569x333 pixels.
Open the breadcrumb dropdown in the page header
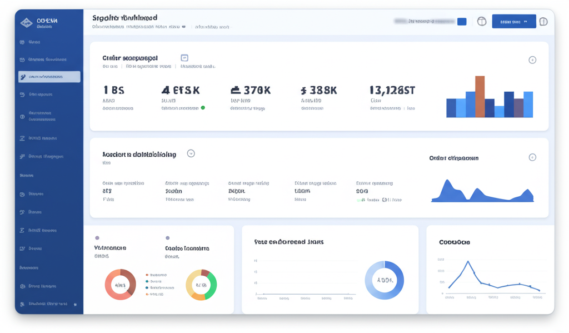[x=184, y=26]
